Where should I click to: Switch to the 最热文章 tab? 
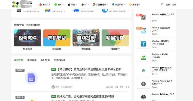19,60
